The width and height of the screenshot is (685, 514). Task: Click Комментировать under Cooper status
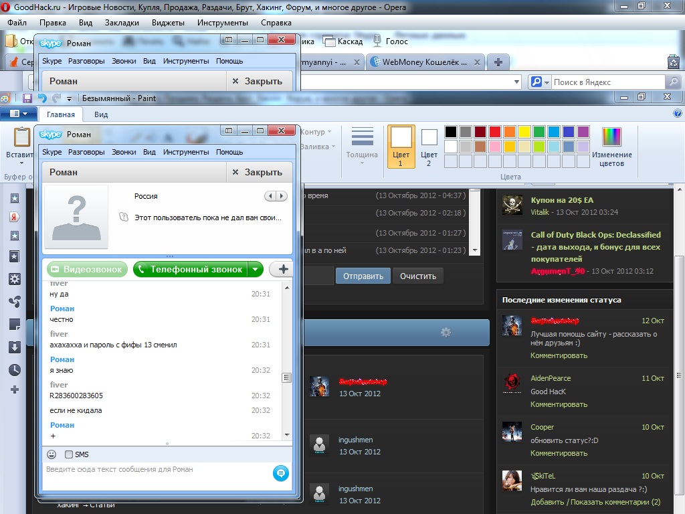tap(559, 453)
